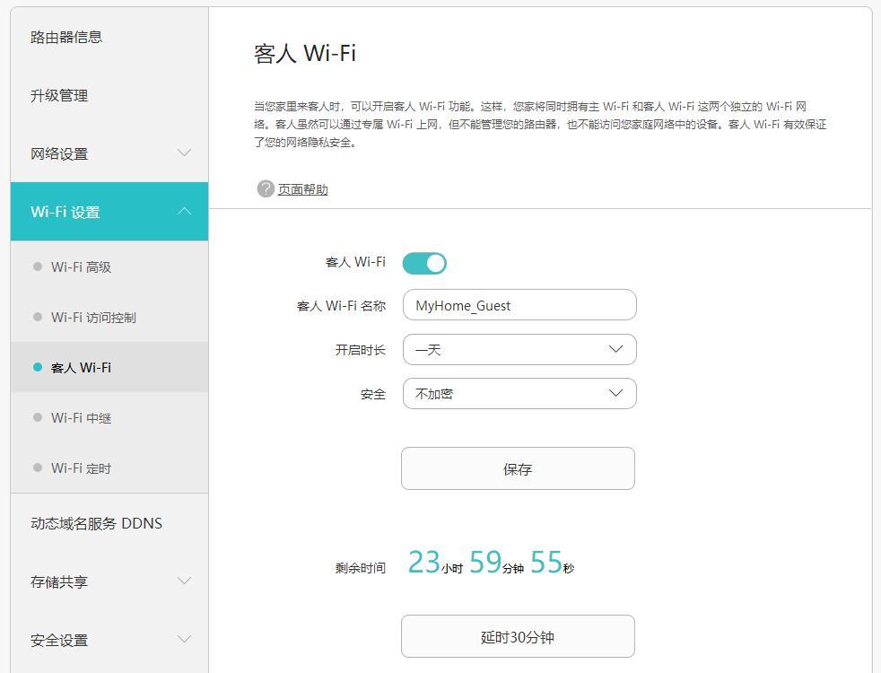Click the MyHome_Guest name input field

click(x=519, y=305)
